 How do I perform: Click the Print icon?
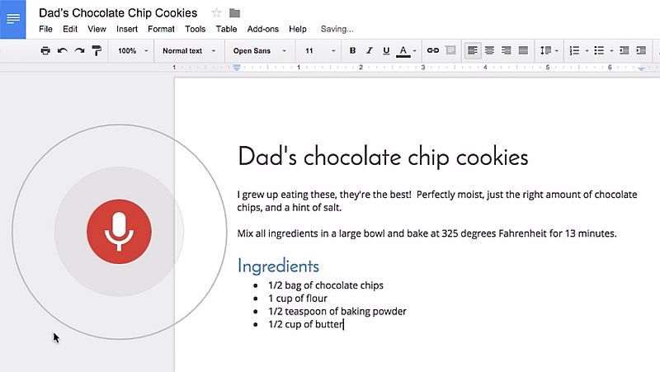(x=45, y=51)
